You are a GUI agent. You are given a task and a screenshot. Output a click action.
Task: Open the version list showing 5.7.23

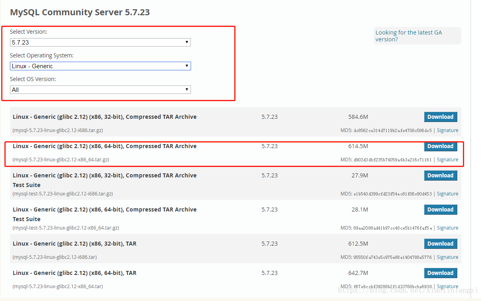(100, 42)
